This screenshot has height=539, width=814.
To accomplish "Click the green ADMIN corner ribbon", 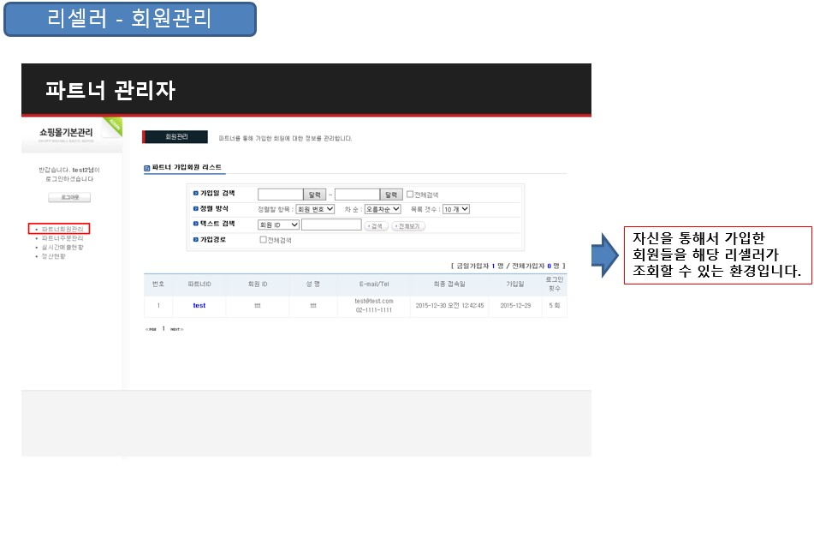I will [x=113, y=126].
